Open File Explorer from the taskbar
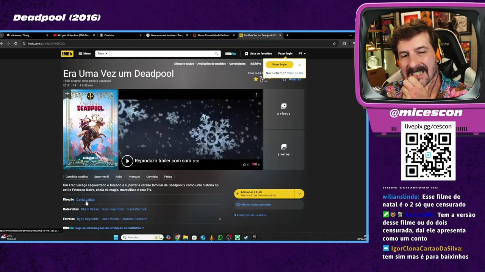The width and height of the screenshot is (485, 272). (186, 238)
